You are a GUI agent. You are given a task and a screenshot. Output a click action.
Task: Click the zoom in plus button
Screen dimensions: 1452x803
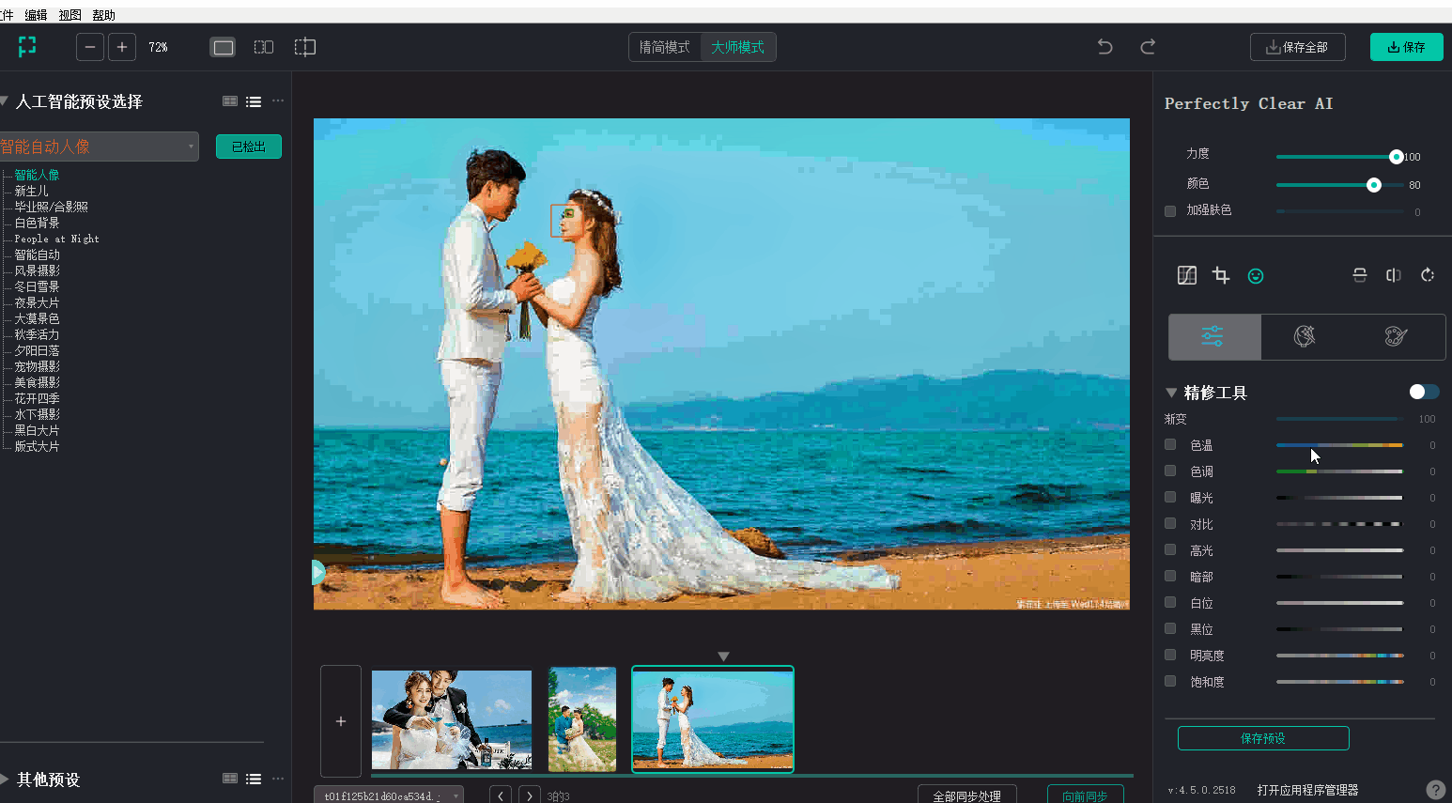pyautogui.click(x=122, y=47)
